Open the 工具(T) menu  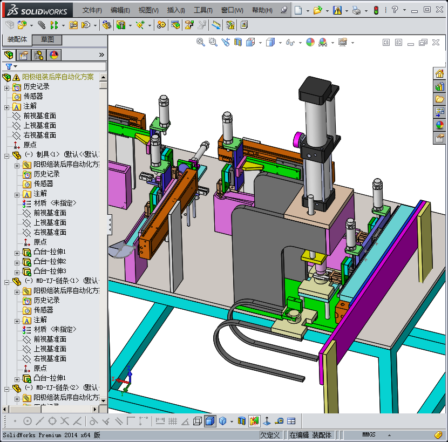coord(203,10)
